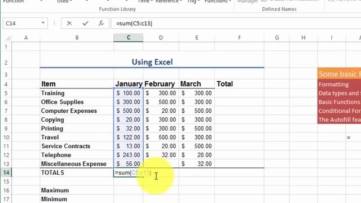Click the 'Basic Functions' list cell
The image size is (361, 203).
coord(339,102)
